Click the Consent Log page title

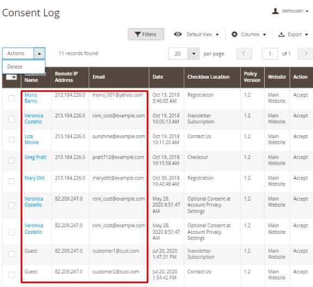pyautogui.click(x=31, y=13)
